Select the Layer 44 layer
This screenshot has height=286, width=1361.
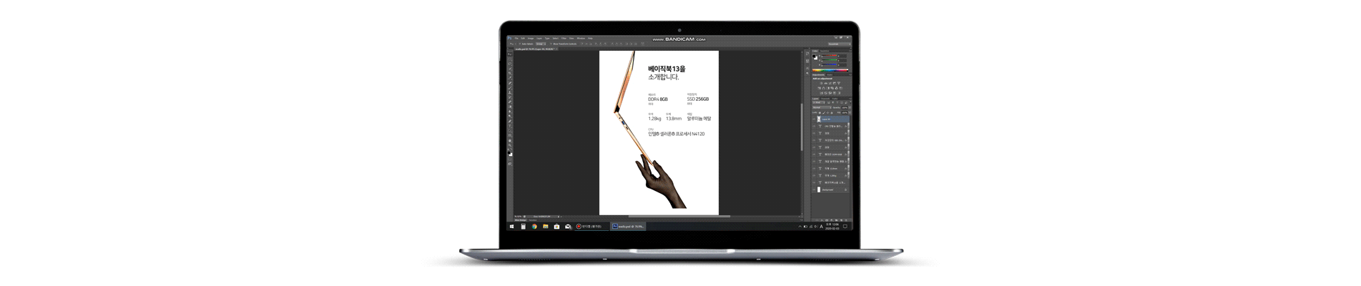pyautogui.click(x=831, y=119)
